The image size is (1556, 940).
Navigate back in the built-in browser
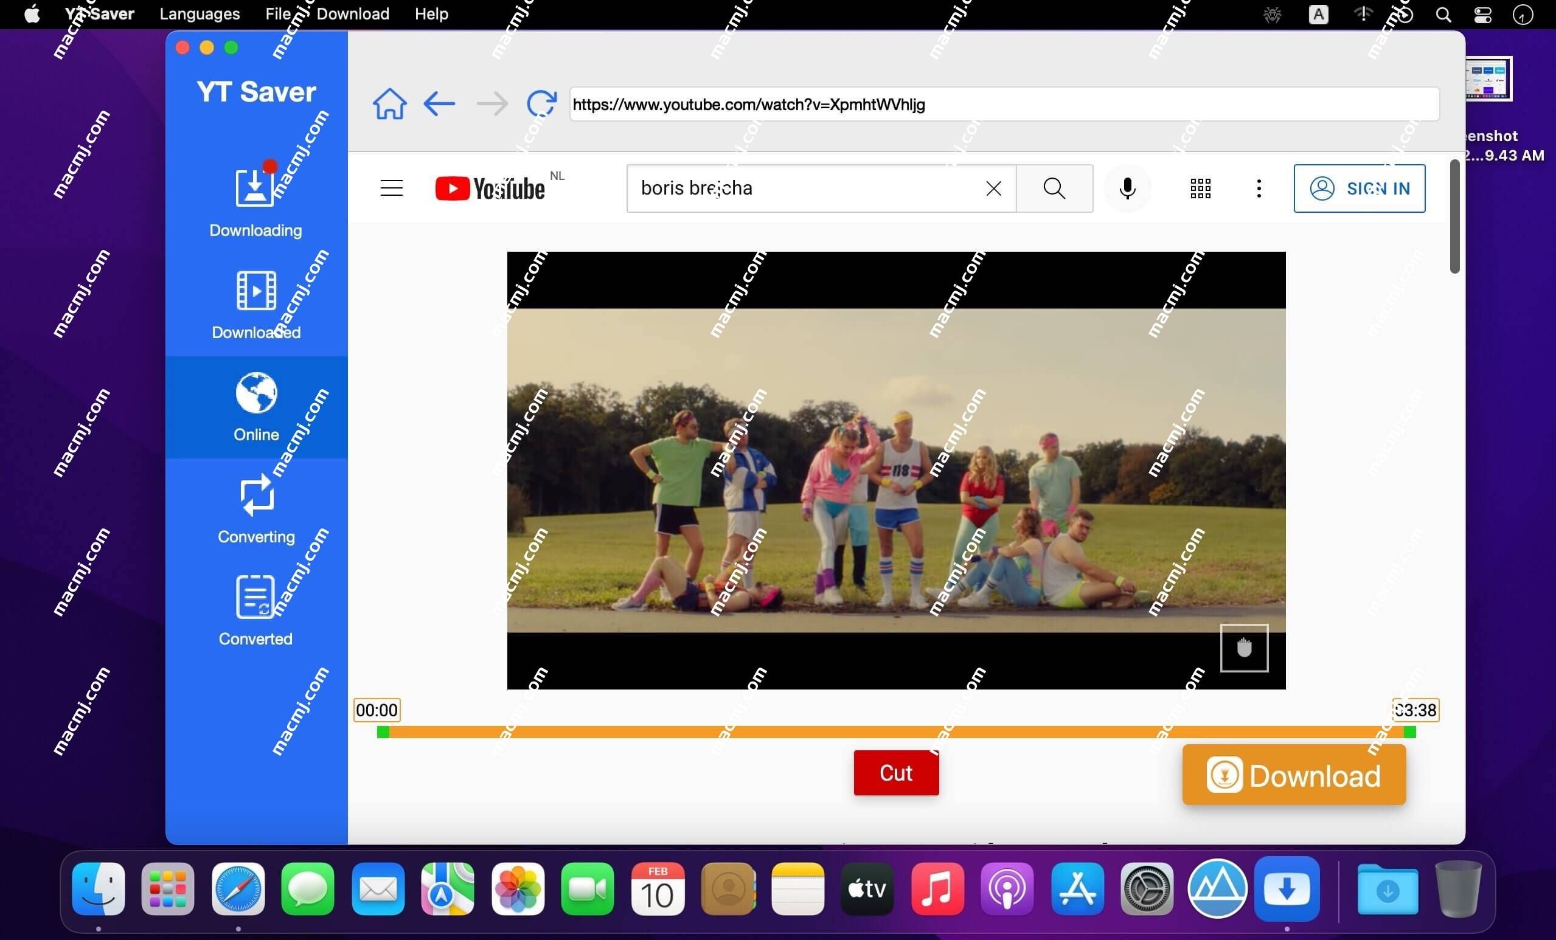(440, 103)
